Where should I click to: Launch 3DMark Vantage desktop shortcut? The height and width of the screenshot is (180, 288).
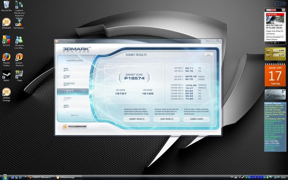click(x=6, y=94)
